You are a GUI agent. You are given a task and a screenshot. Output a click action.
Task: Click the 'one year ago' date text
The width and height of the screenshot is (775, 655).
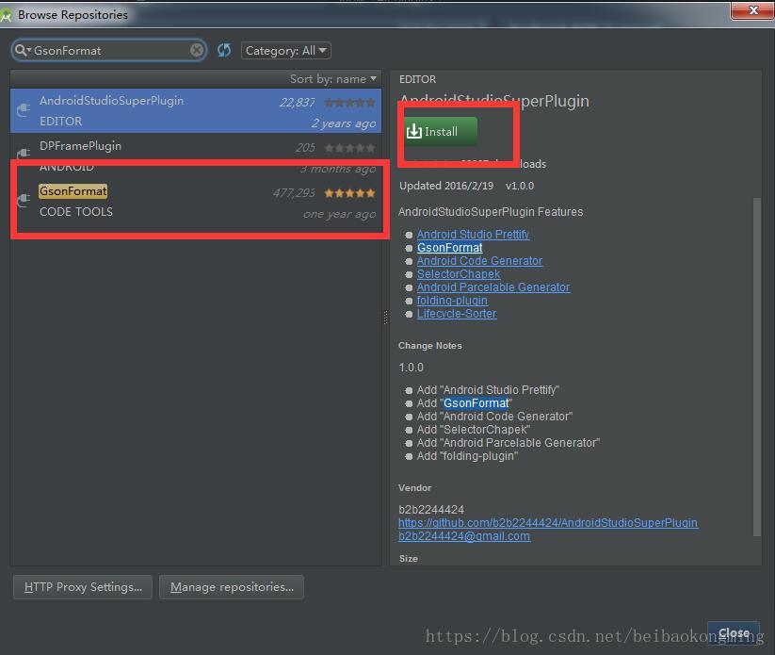coord(340,214)
